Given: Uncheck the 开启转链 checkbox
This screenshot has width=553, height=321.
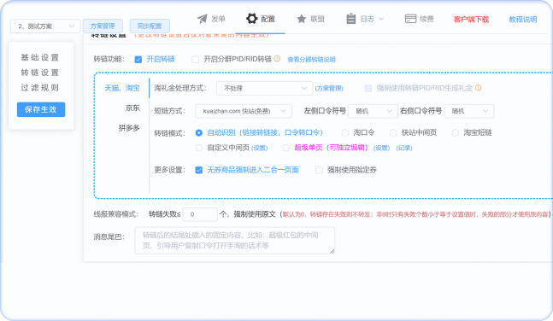Looking at the screenshot, I should [x=138, y=59].
